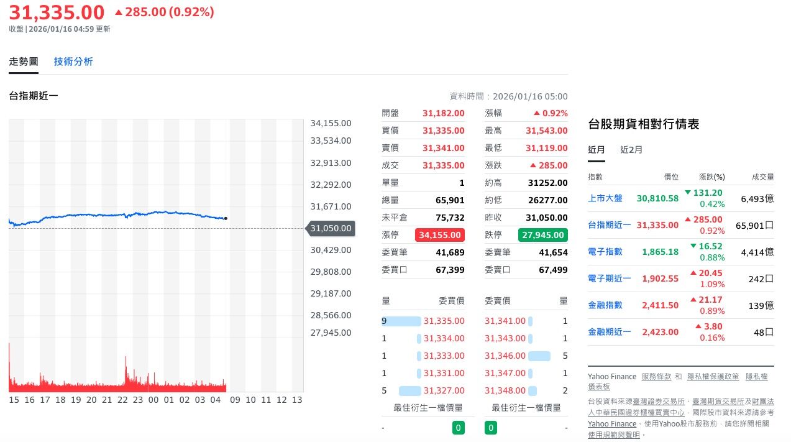Switch to the 技術分析 tab
This screenshot has width=791, height=442.
click(73, 62)
